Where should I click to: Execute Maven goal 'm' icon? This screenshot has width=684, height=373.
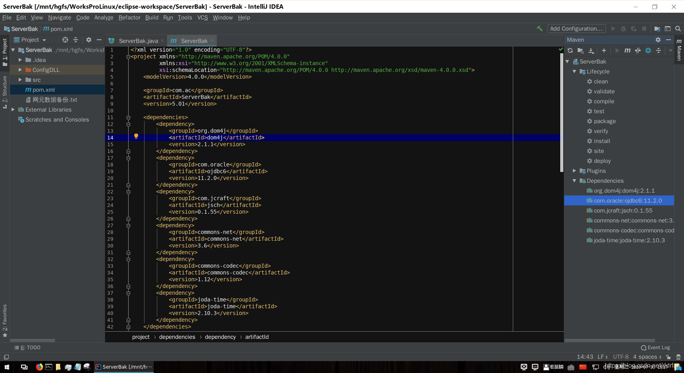(x=627, y=50)
